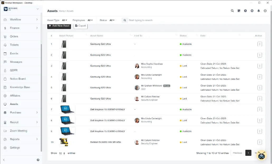The image size is (272, 164).
Task: Open action menu for Sophie Henshaw's asset
Action: (260, 66)
